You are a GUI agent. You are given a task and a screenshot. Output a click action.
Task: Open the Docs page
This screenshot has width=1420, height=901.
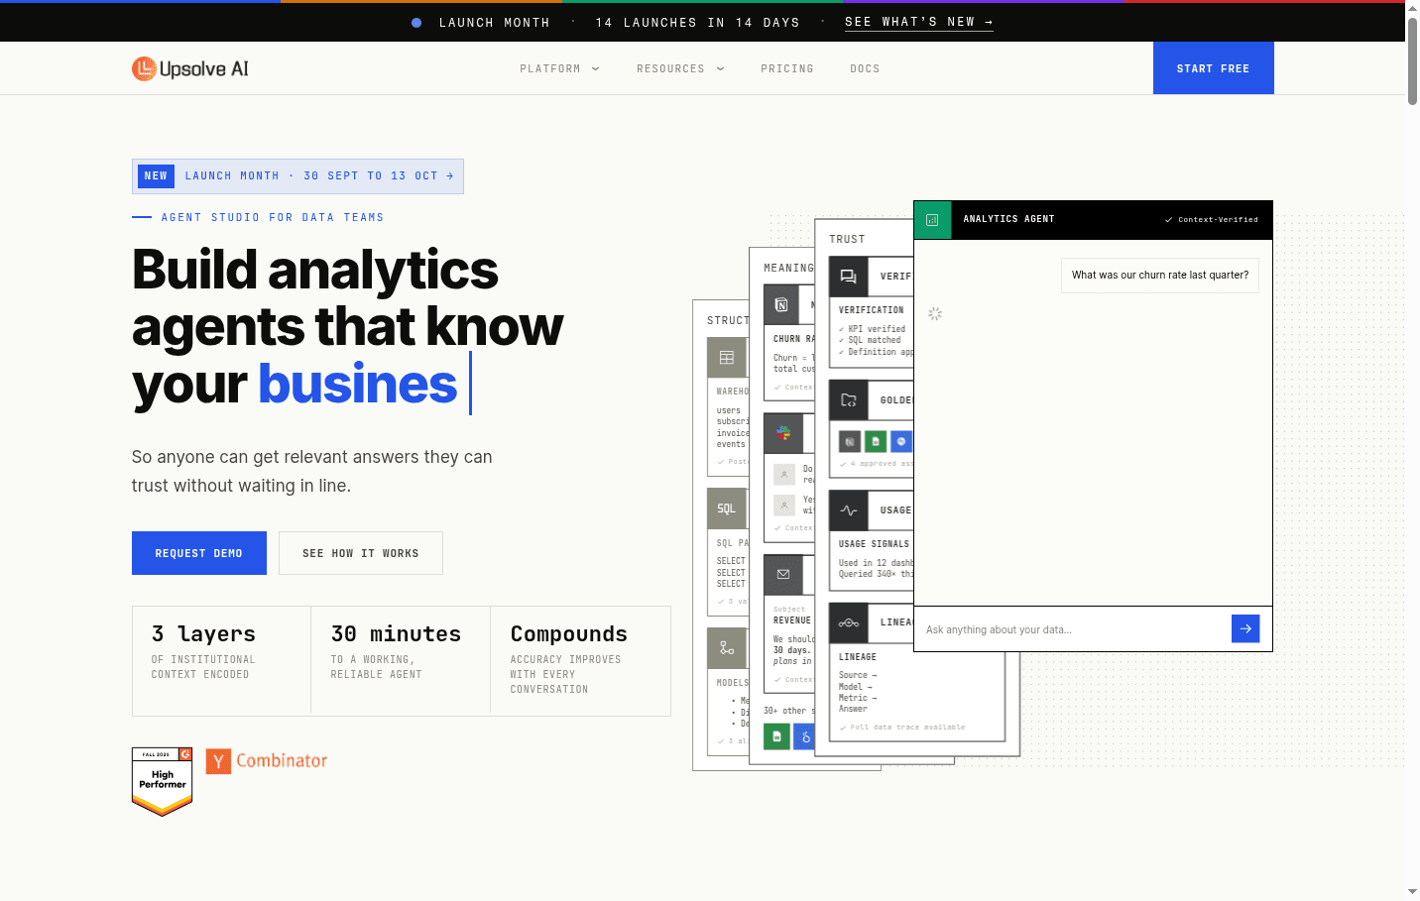(865, 68)
